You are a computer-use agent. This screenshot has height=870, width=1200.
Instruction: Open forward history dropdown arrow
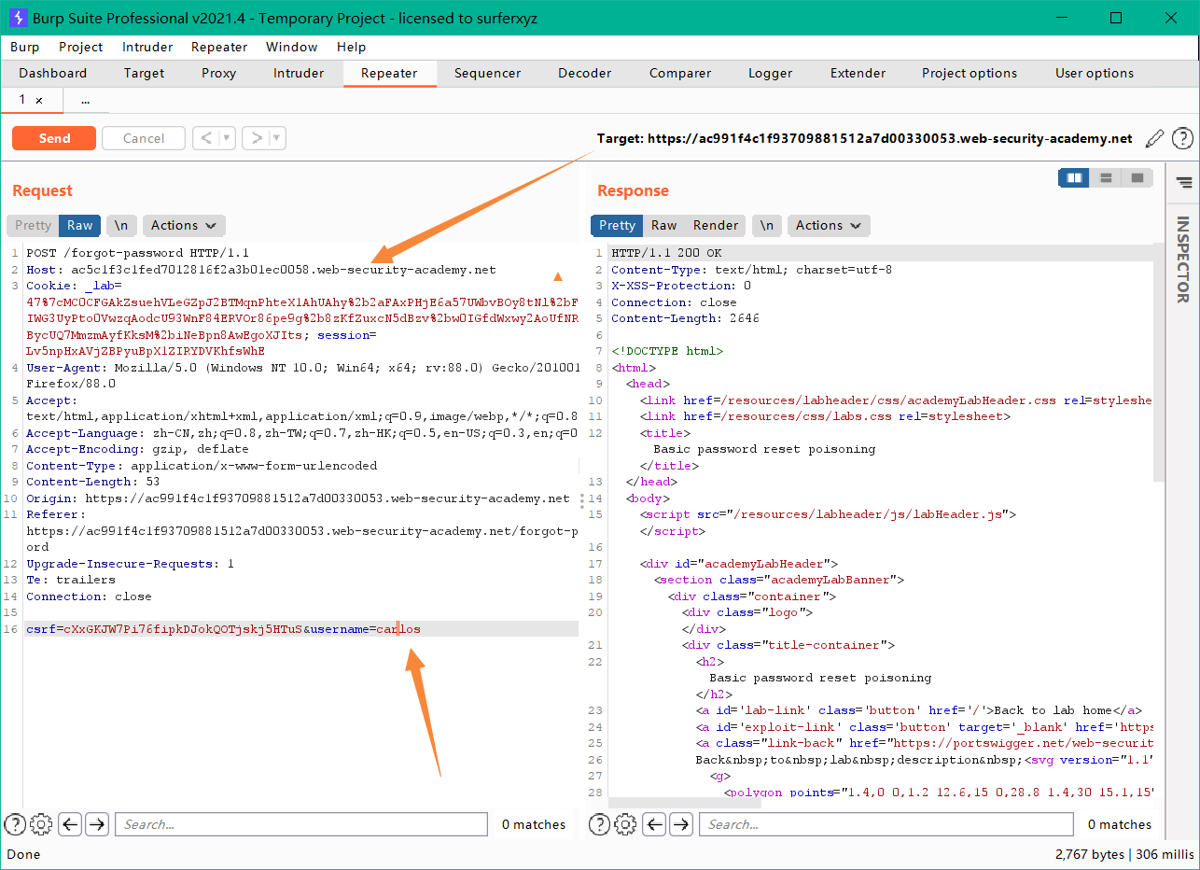click(276, 138)
